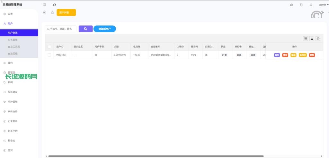329x158 pixels.
Task: Click the user search input field
Action: coord(61,29)
